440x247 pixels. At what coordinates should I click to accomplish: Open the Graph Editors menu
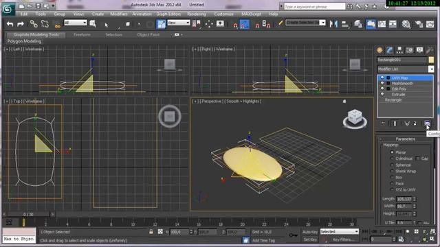[x=168, y=14]
